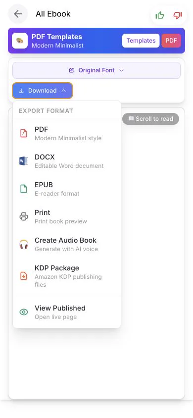Click the EXPORT FORMAT header label
This screenshot has height=418, width=193.
(46, 111)
